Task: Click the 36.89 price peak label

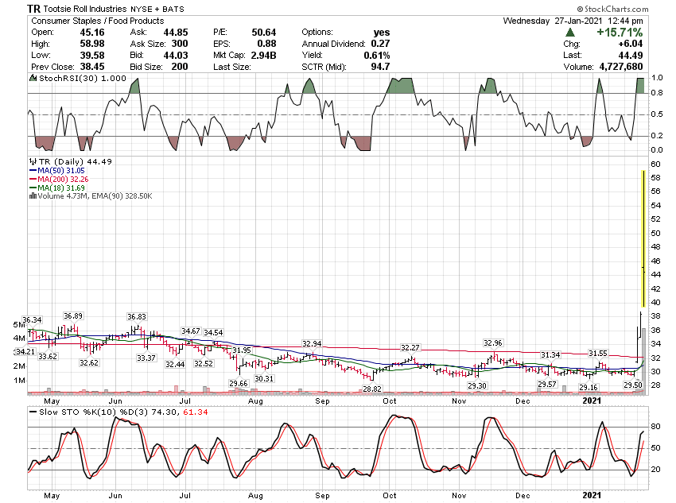Action: point(73,316)
